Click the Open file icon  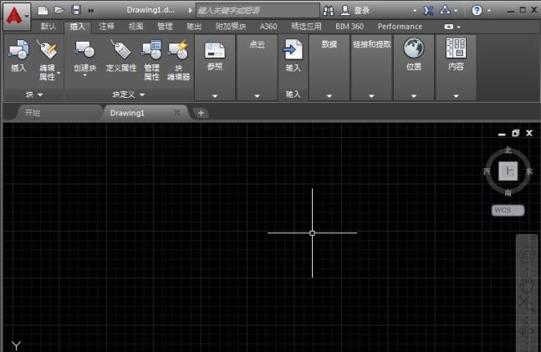(59, 10)
